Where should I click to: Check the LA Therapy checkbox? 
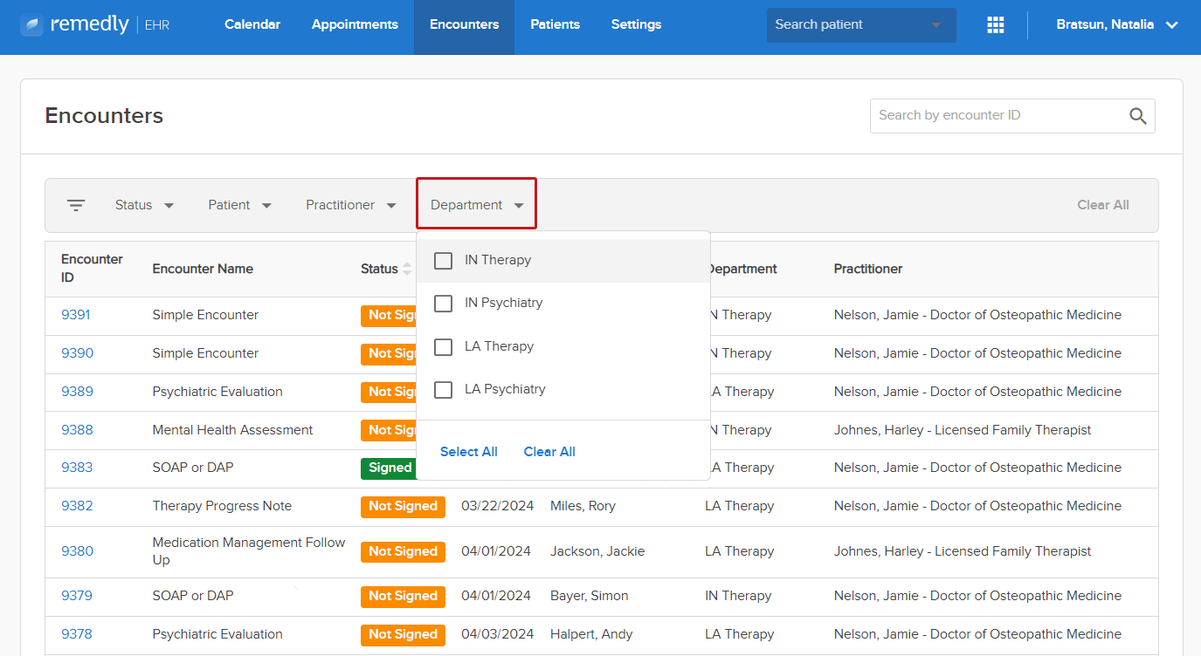[x=443, y=346]
